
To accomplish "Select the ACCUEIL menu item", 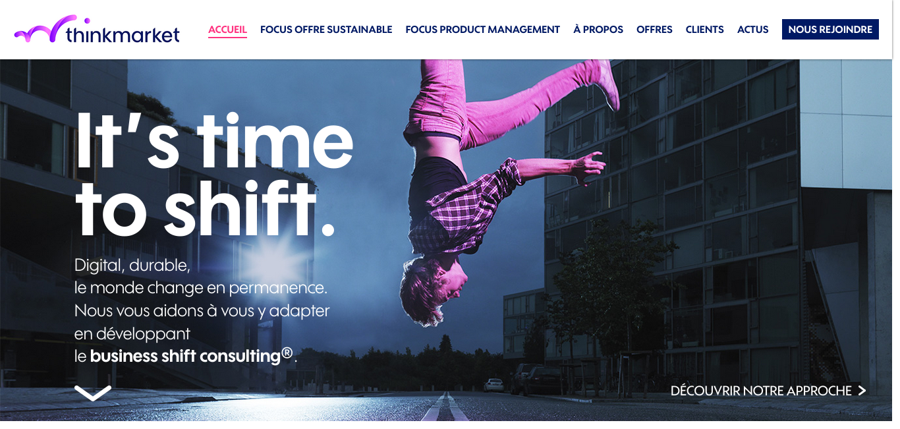I will coord(227,30).
